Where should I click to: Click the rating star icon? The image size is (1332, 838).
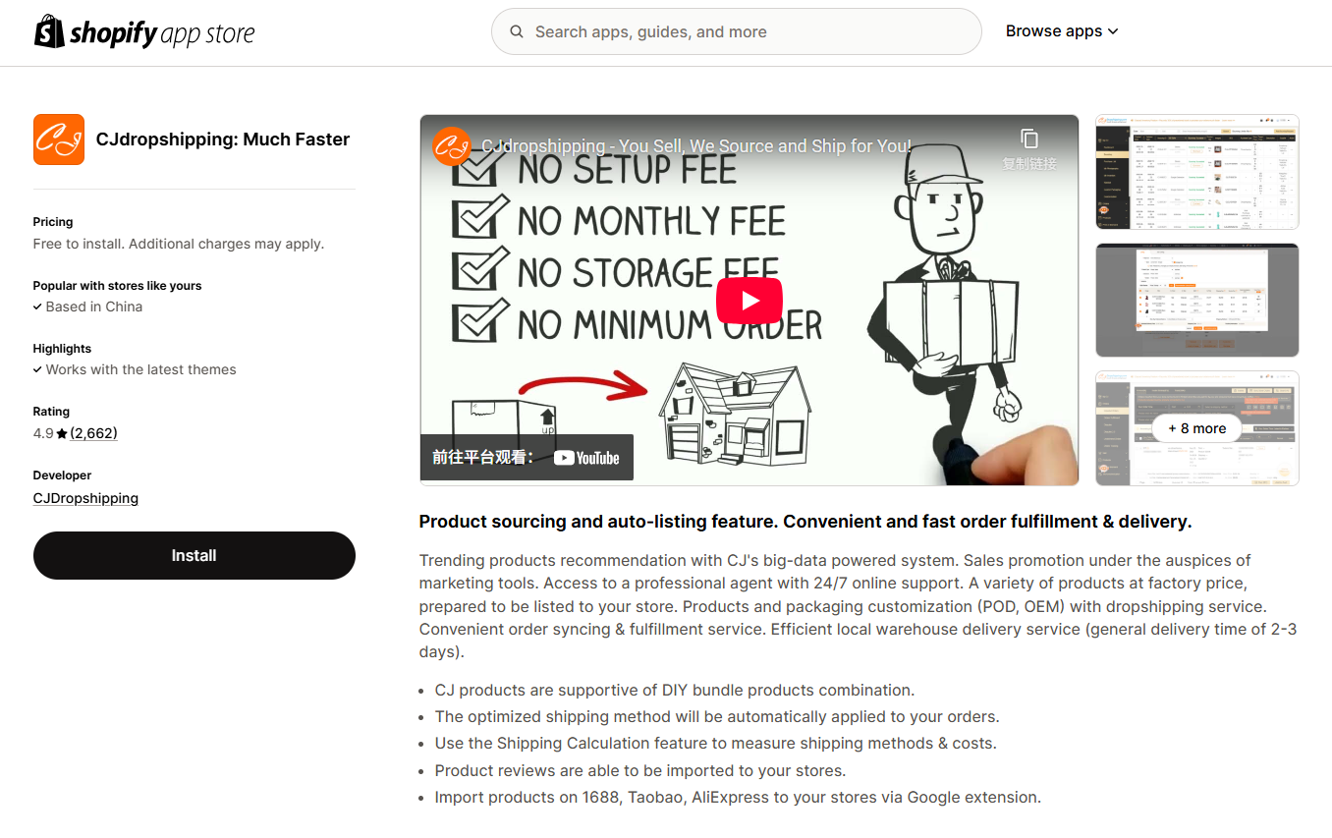tap(62, 433)
